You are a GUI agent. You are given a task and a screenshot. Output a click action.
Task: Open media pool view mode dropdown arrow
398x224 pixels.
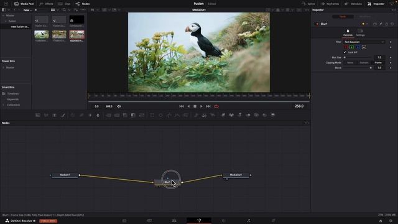point(58,10)
